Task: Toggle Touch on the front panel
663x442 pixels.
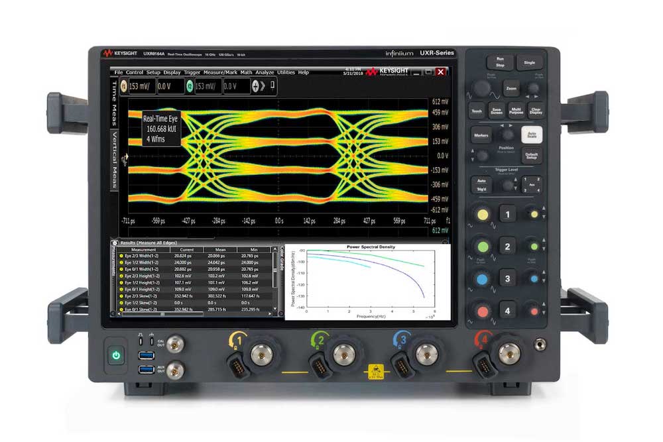Action: (x=477, y=111)
